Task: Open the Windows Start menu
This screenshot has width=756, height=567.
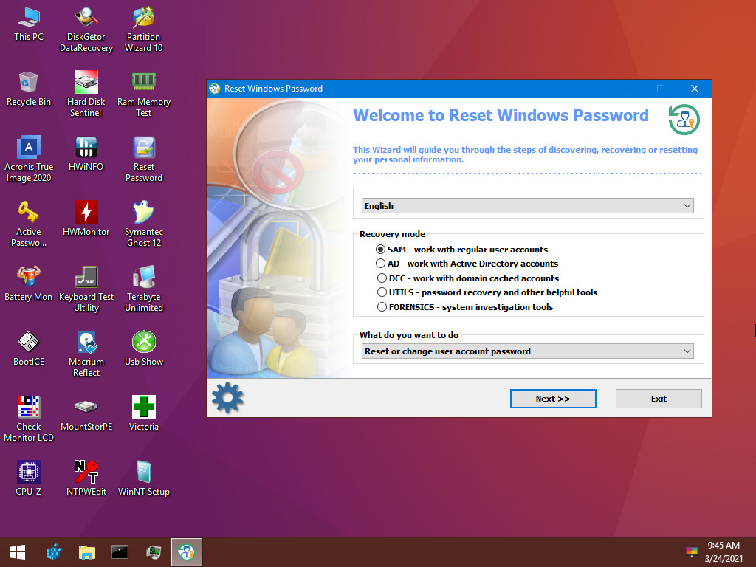Action: point(18,552)
